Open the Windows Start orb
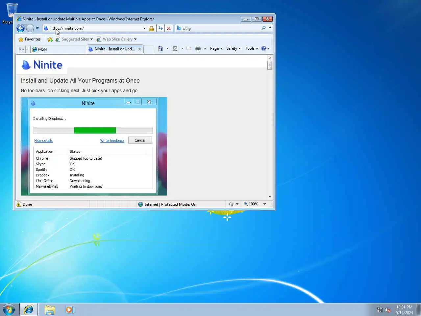Image resolution: width=421 pixels, height=316 pixels. click(9, 310)
